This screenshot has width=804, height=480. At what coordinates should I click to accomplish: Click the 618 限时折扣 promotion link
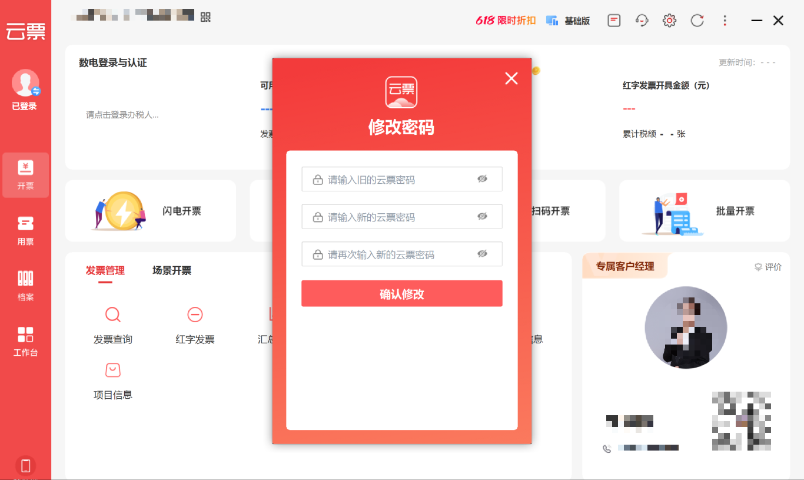click(x=506, y=21)
